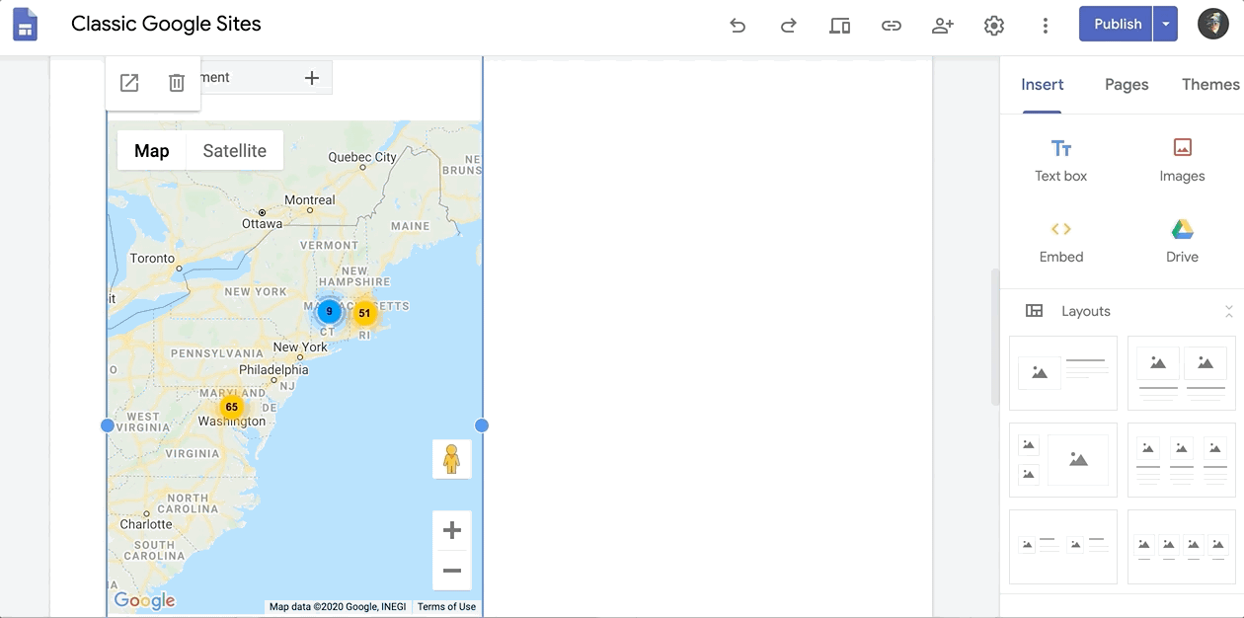Open the Google account avatar
1244x618 pixels.
pyautogui.click(x=1213, y=25)
